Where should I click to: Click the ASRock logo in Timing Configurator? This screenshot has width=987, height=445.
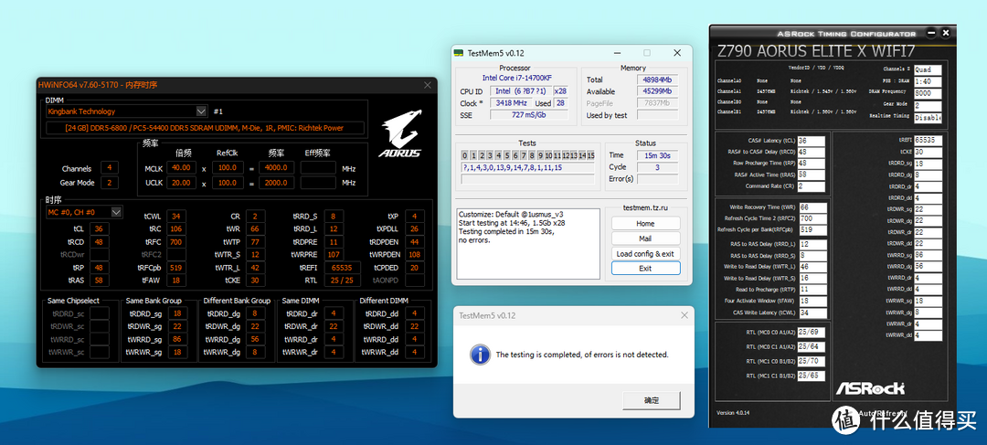point(870,388)
